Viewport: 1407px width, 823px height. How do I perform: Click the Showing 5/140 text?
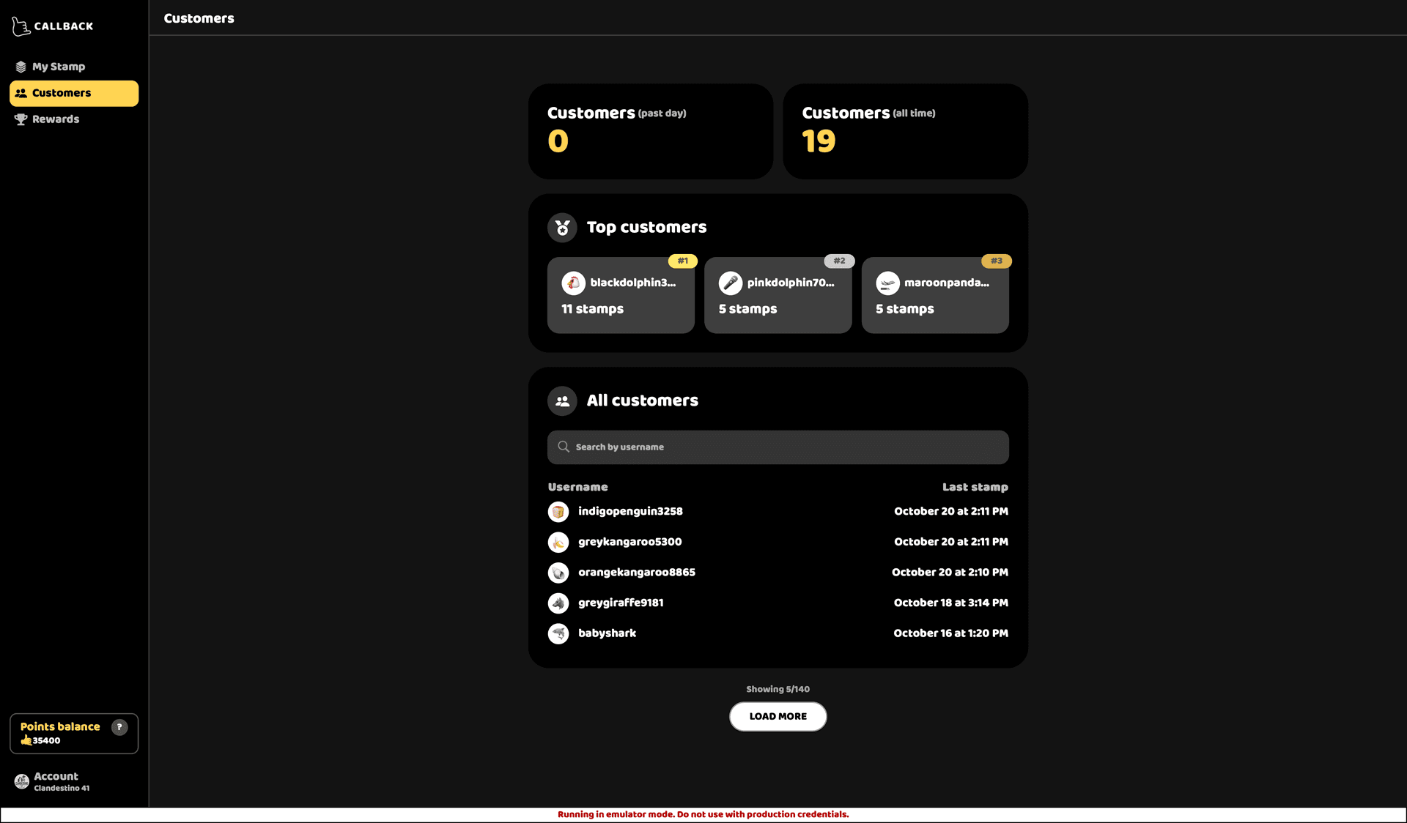click(778, 689)
